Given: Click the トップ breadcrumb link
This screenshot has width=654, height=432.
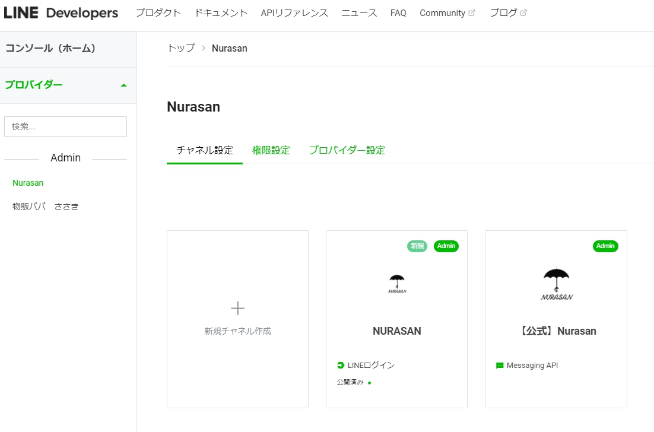Looking at the screenshot, I should [181, 49].
